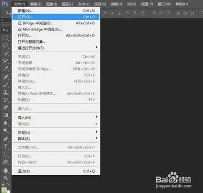203x193 pixels.
Task: Click the Photoshop Ps logo icon
Action: pyautogui.click(x=5, y=4)
